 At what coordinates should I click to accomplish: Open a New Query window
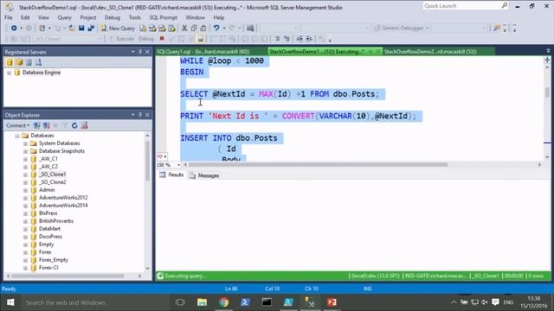118,28
